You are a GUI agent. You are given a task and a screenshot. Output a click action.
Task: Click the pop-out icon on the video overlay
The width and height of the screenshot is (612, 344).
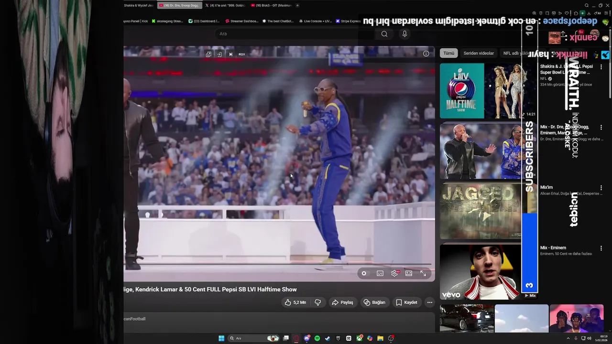click(x=208, y=54)
